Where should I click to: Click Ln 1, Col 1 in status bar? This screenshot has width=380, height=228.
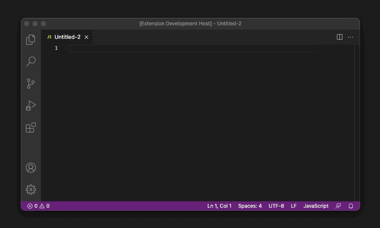219,206
